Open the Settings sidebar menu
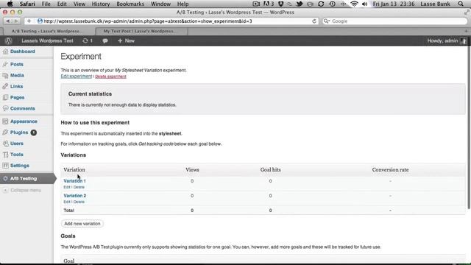The width and height of the screenshot is (471, 265). (20, 166)
